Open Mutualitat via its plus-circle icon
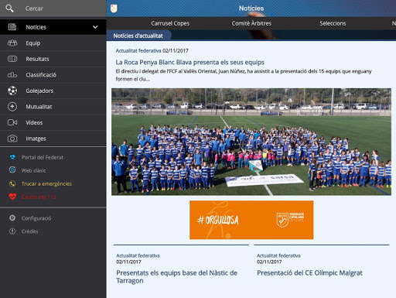 (x=12, y=107)
